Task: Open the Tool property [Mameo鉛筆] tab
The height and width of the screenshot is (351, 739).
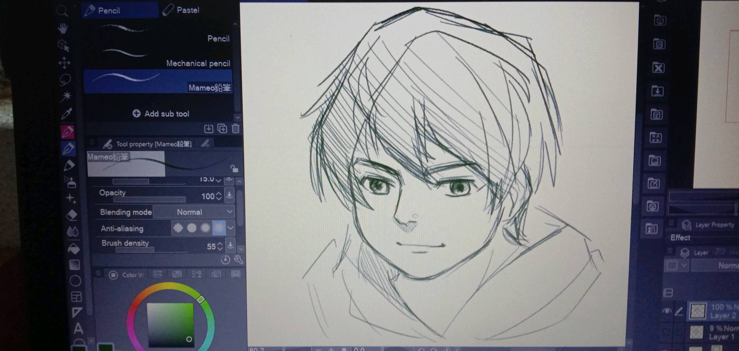Action: pos(147,144)
